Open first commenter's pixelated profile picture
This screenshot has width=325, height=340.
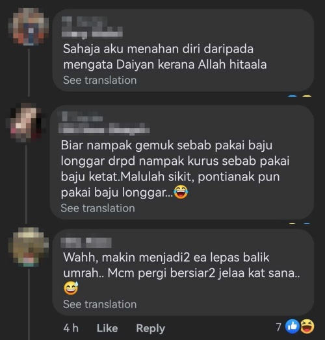[x=29, y=27]
